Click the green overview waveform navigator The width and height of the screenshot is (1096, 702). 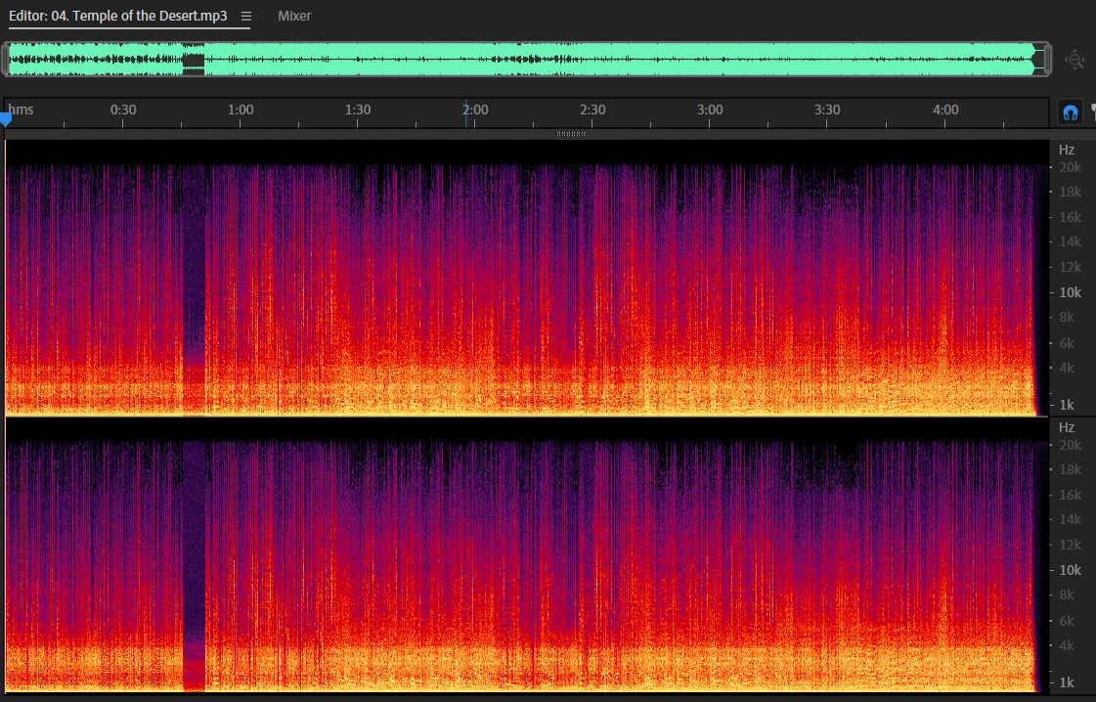click(x=526, y=59)
